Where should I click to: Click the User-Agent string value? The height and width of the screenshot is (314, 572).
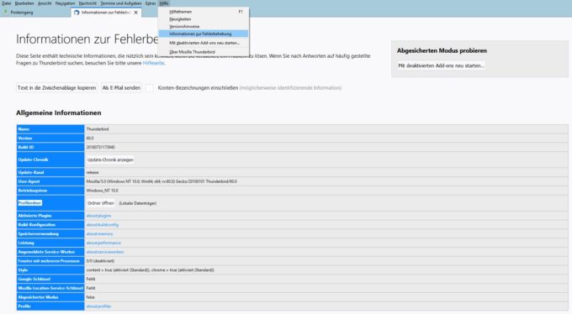(162, 181)
